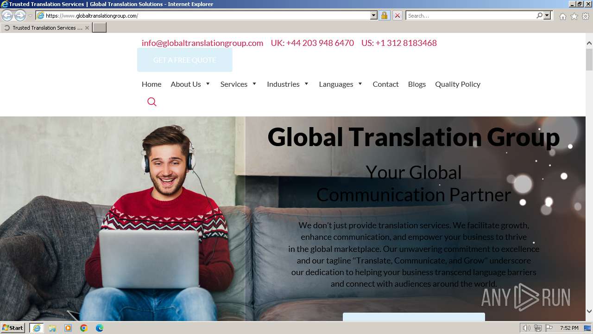Open the Blogs page link
This screenshot has width=593, height=334.
point(417,84)
